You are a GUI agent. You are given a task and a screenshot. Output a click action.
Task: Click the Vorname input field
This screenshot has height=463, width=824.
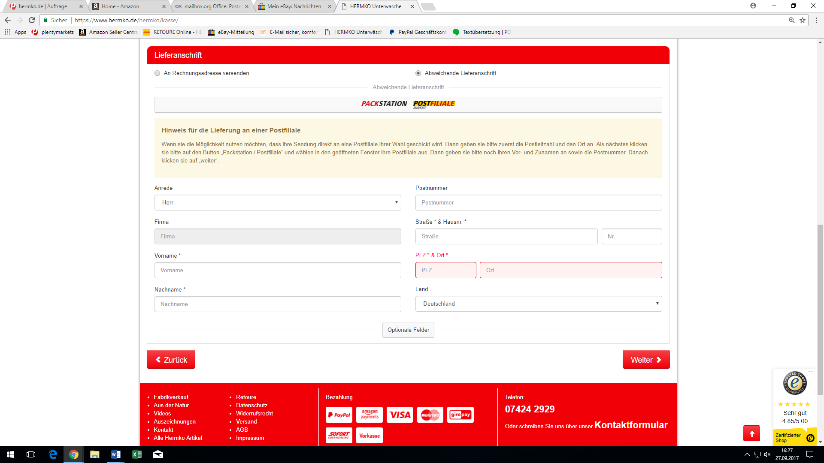pos(277,270)
